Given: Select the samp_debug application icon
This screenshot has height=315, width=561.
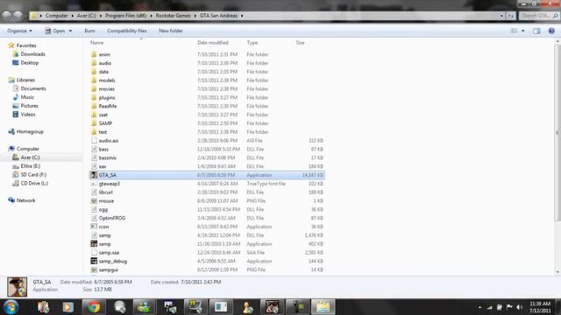Looking at the screenshot, I should [x=94, y=261].
